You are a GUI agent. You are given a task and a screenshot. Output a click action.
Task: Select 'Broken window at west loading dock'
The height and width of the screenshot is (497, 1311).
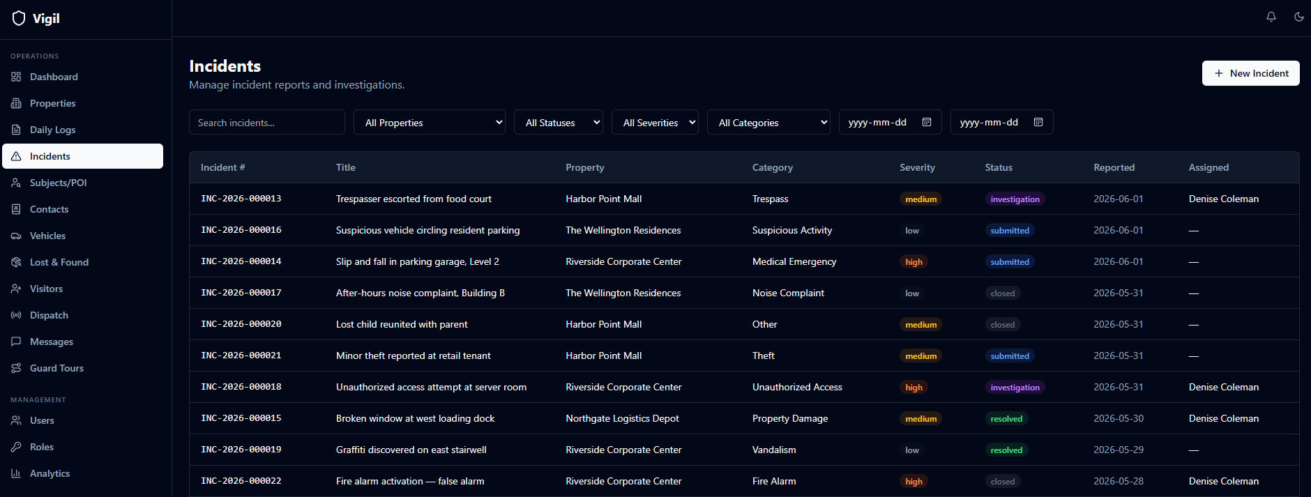click(x=415, y=418)
